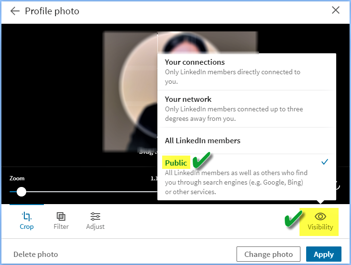351x265 pixels.
Task: Select the Public visibility option
Action: point(247,177)
